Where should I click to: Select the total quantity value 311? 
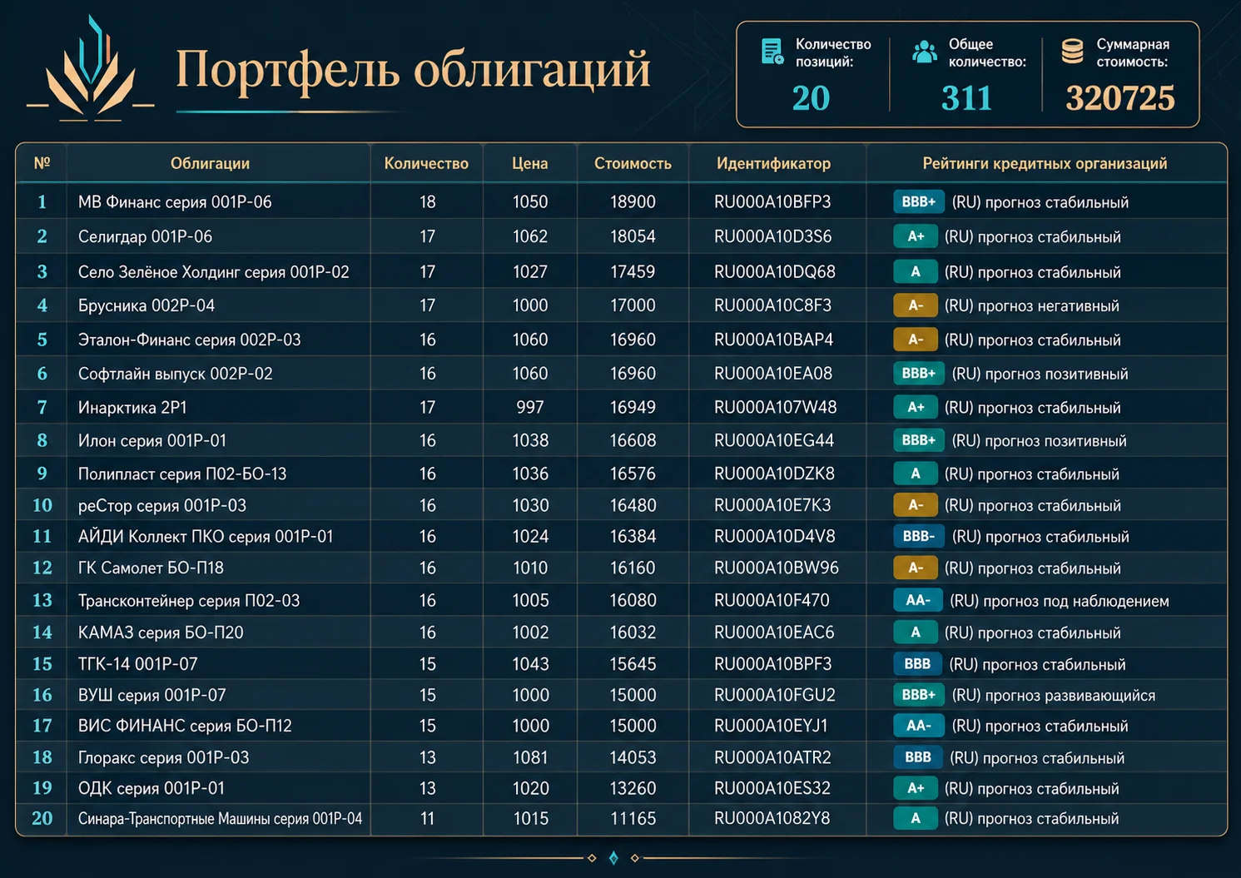(966, 98)
